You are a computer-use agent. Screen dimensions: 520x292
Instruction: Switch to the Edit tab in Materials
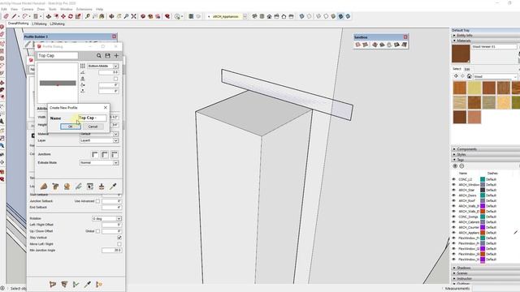[467, 69]
